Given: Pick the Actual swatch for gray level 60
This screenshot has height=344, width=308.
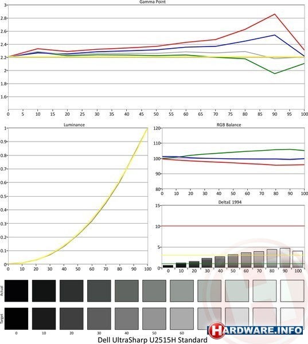Looking at the screenshot, I should coord(182,291).
